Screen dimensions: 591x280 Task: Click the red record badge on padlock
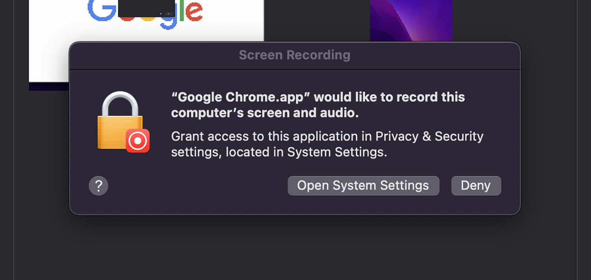point(138,141)
